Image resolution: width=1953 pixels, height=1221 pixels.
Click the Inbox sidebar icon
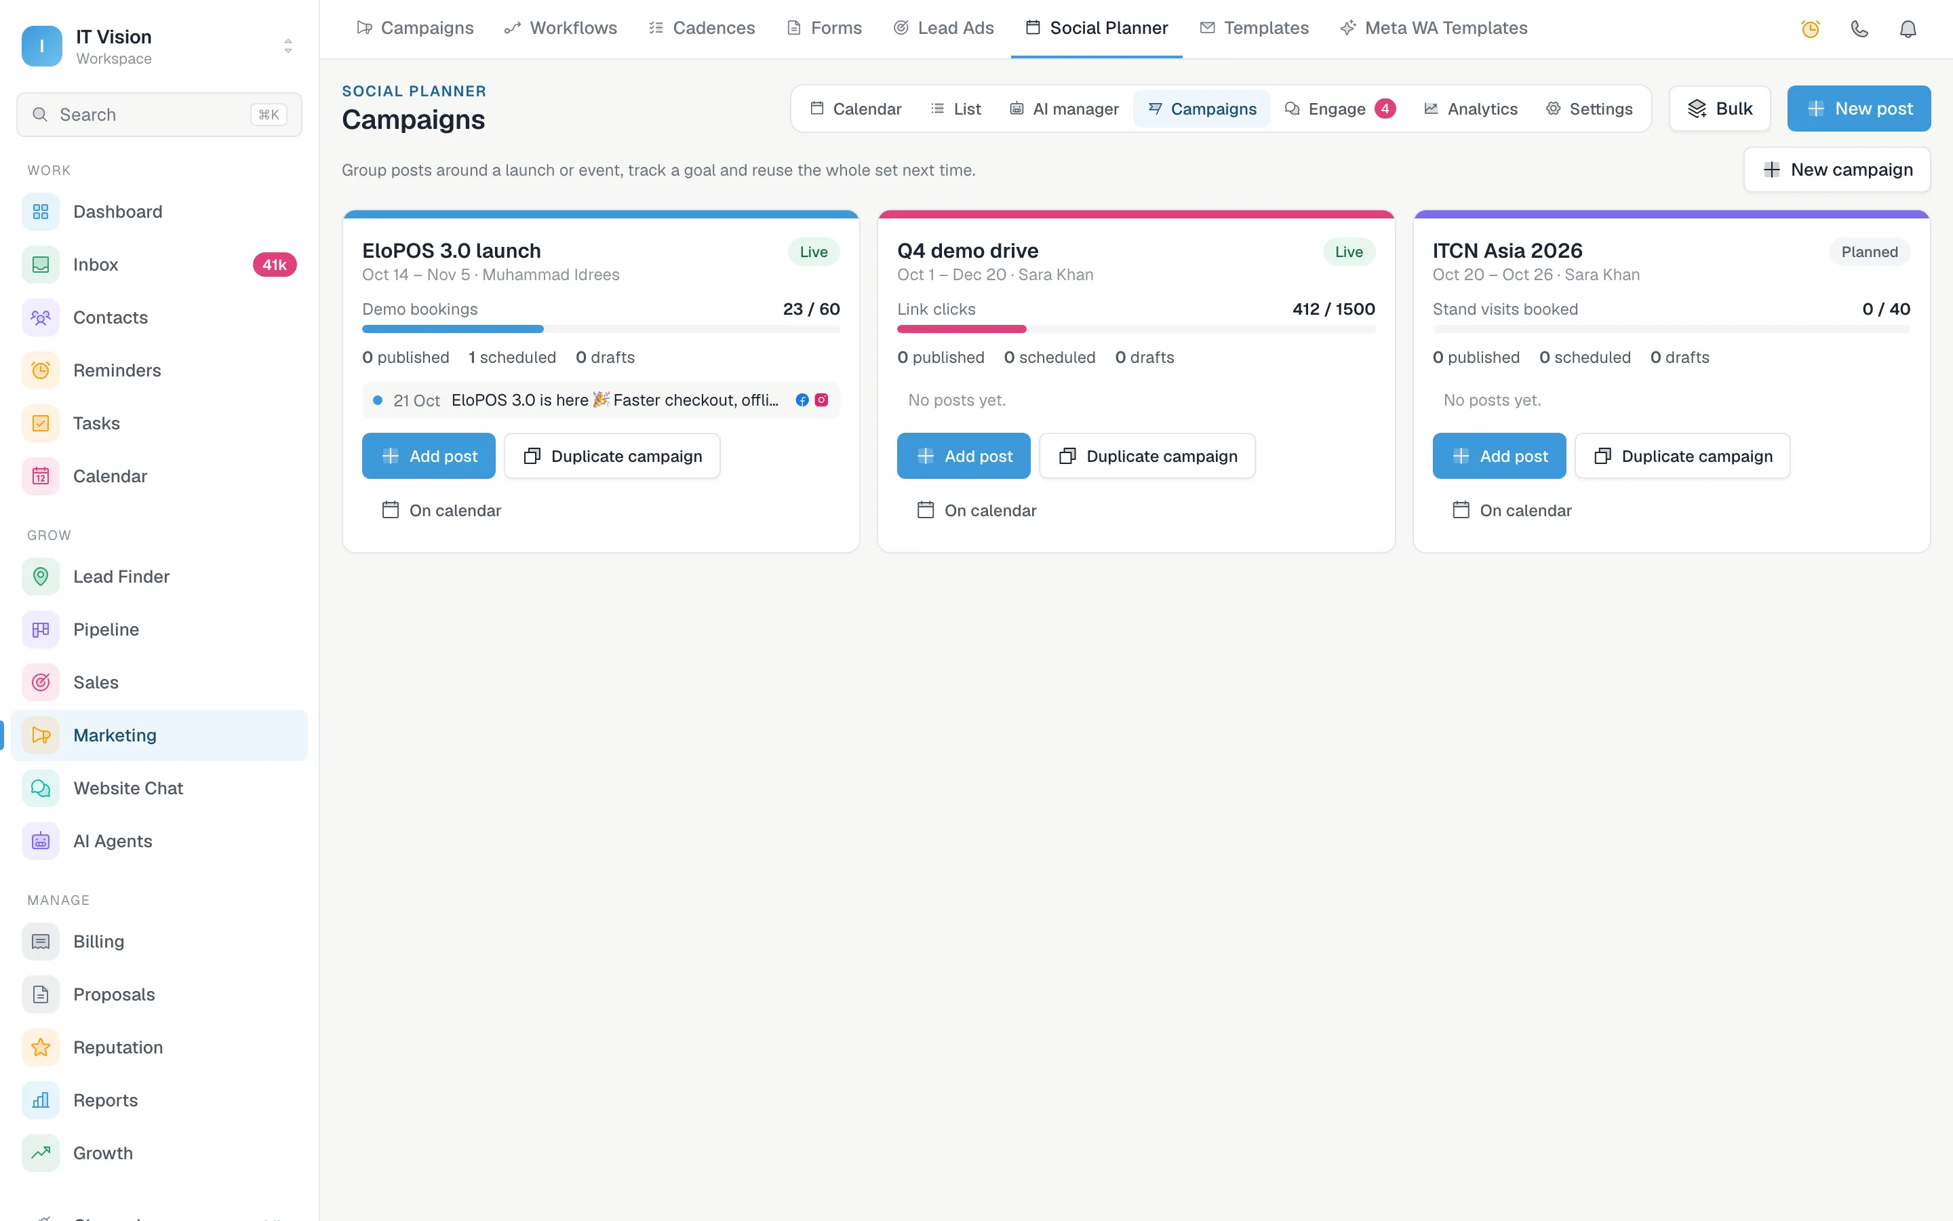click(x=41, y=265)
